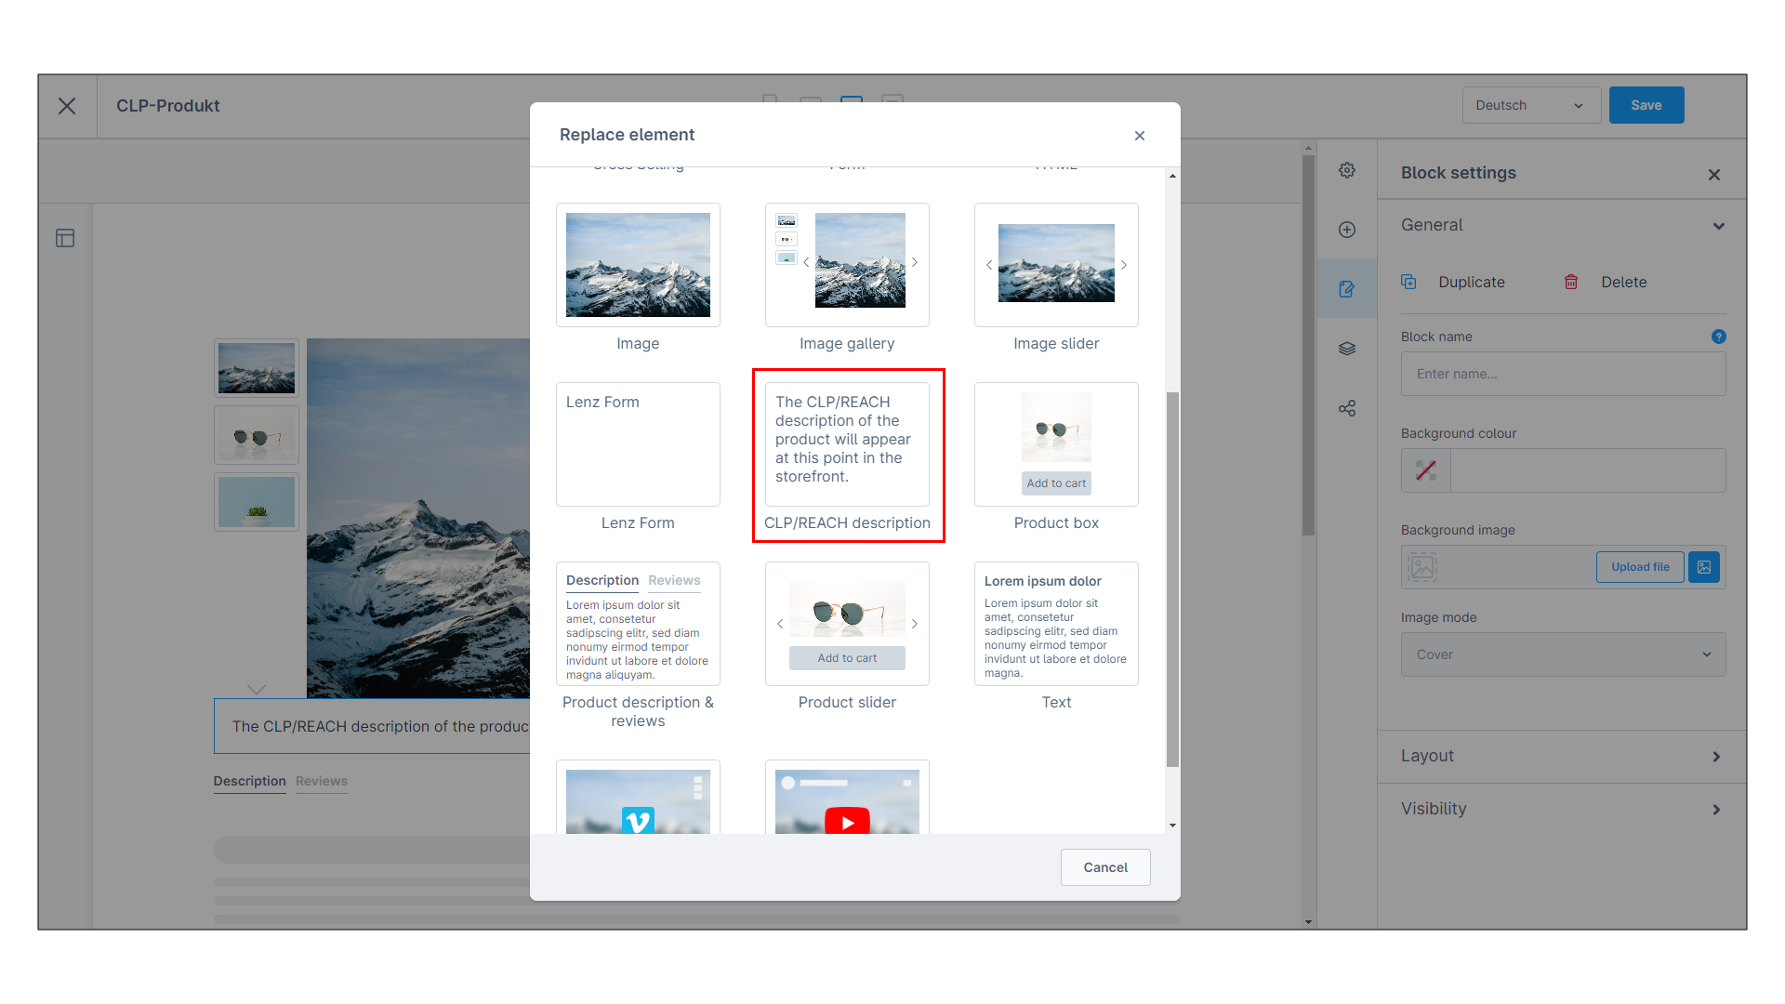This screenshot has height=1004, width=1785.
Task: Open the Deutsch language dropdown
Action: (x=1531, y=105)
